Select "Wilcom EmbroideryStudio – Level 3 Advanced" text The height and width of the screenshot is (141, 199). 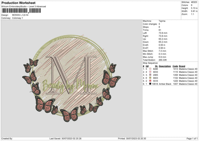pos(24,7)
